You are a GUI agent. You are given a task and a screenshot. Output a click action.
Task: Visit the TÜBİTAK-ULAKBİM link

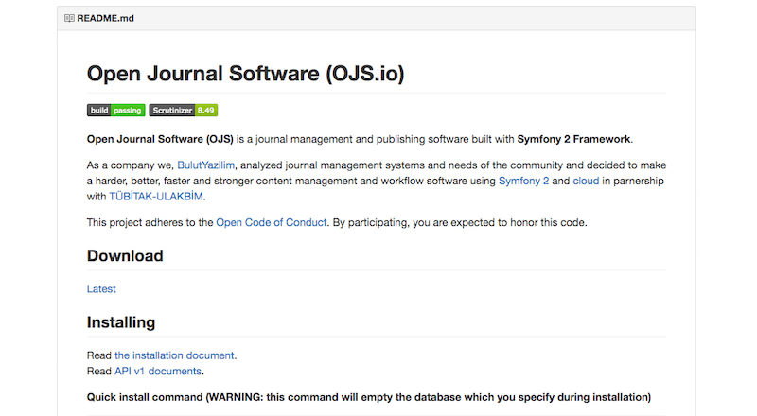[156, 197]
